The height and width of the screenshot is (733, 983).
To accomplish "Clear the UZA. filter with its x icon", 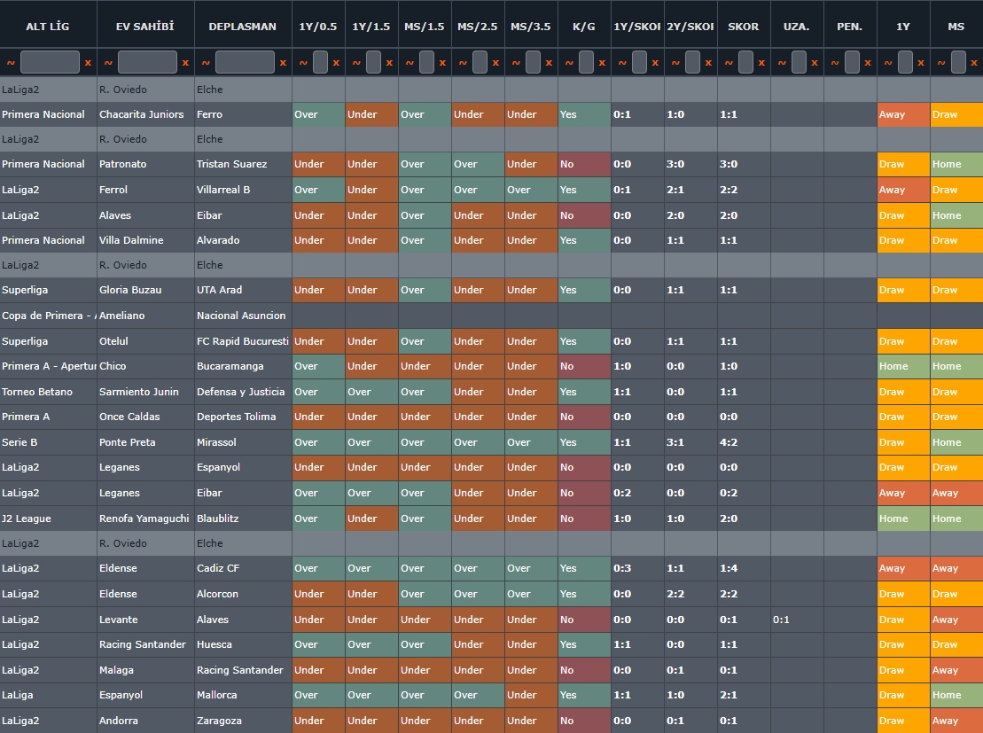I will tap(815, 63).
